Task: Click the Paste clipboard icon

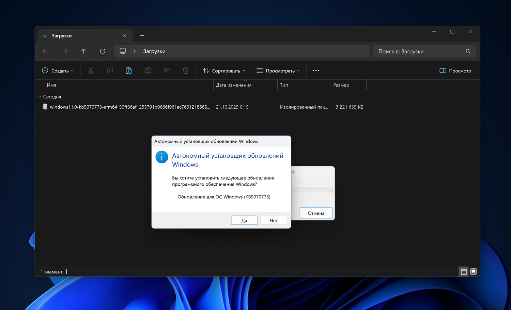Action: (x=129, y=71)
